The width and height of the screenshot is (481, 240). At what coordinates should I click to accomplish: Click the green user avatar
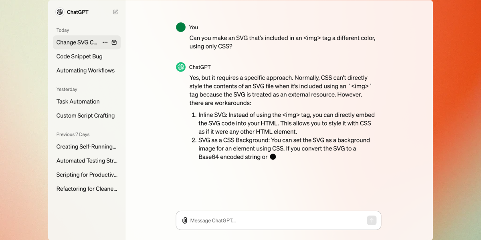click(181, 27)
